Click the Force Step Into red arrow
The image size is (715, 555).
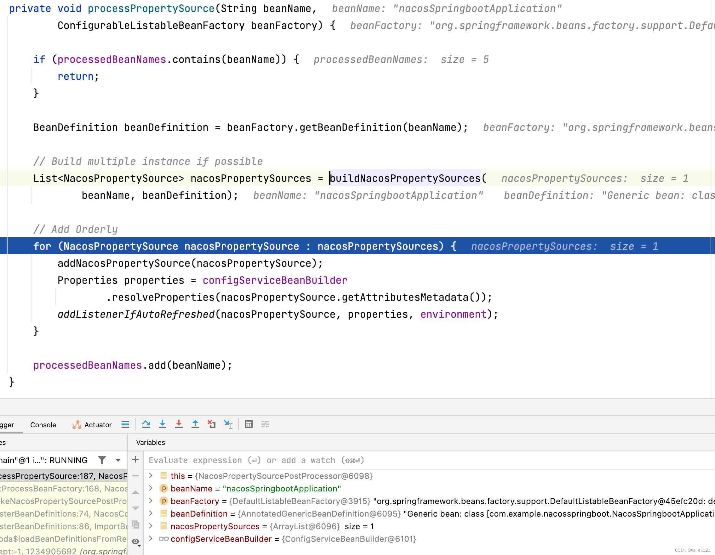coord(179,424)
